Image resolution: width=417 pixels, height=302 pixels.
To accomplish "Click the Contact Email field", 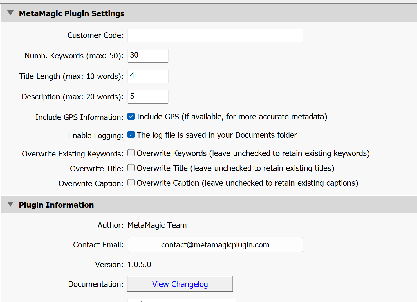I will [x=215, y=245].
